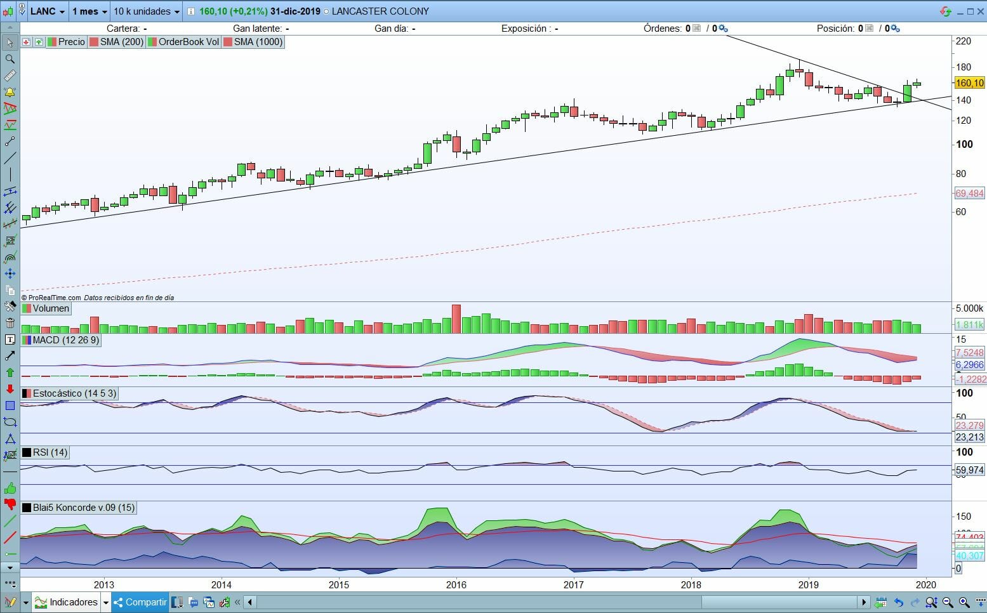This screenshot has height=613, width=987.
Task: Toggle the Precio price label
Action: (x=66, y=42)
